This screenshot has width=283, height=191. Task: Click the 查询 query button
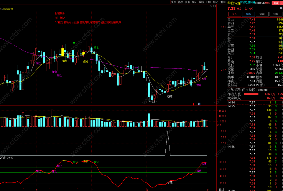click(262, 14)
